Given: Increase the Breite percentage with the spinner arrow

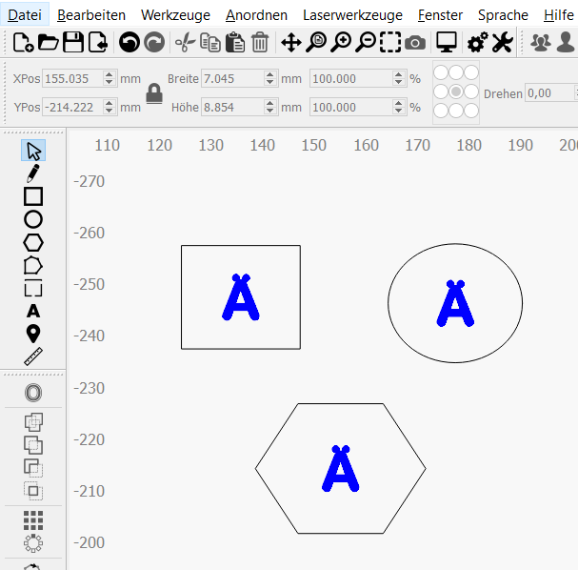Looking at the screenshot, I should (x=397, y=74).
